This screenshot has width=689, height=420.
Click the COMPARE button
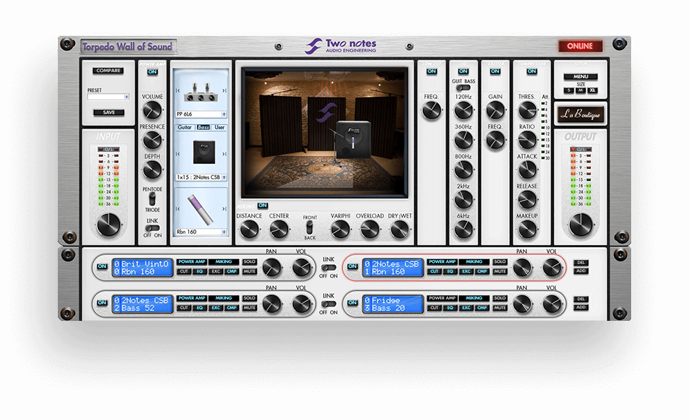click(108, 70)
